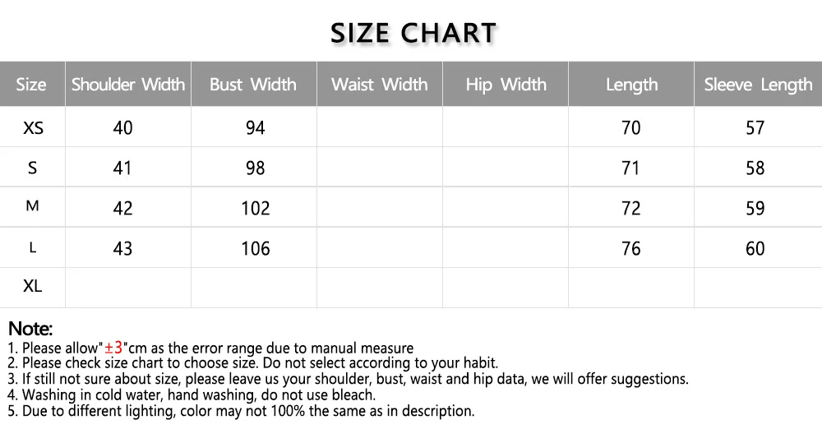
Task: Select the XS size row label
Action: pos(33,128)
